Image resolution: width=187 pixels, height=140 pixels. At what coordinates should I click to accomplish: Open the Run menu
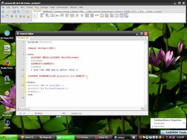coord(37,7)
